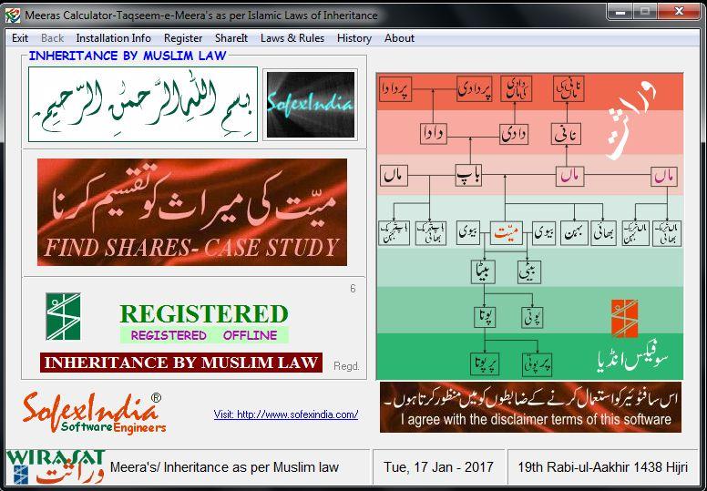Viewport: 707px width, 491px height.
Task: Click the Regd. label
Action: [346, 366]
